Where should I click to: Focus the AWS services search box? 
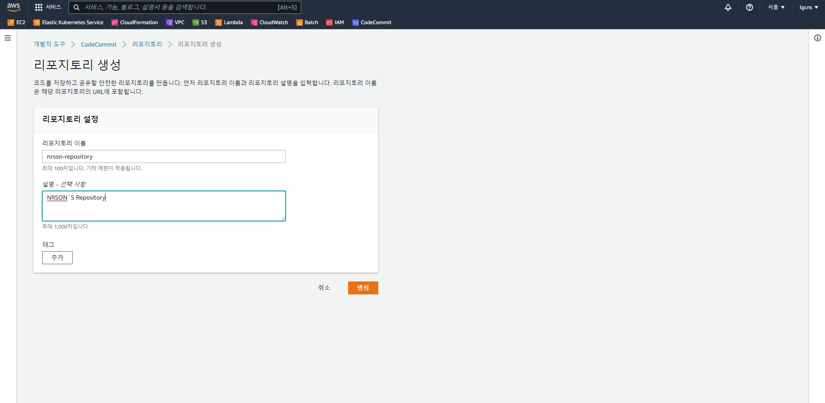click(185, 7)
